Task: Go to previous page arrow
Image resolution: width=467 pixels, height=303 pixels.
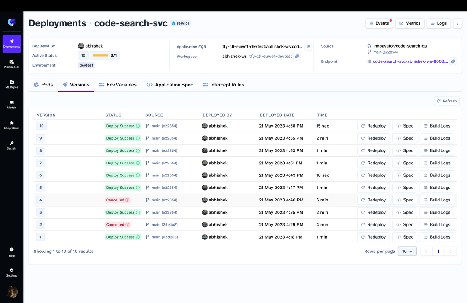Action: pos(426,252)
